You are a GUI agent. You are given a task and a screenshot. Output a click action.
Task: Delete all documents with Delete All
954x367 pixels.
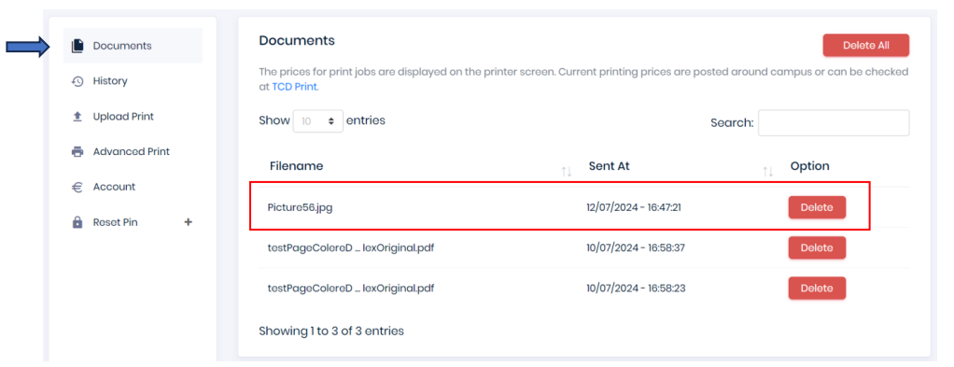865,46
